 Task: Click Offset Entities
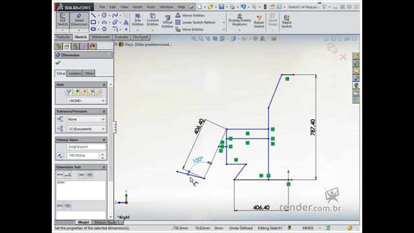pos(168,21)
